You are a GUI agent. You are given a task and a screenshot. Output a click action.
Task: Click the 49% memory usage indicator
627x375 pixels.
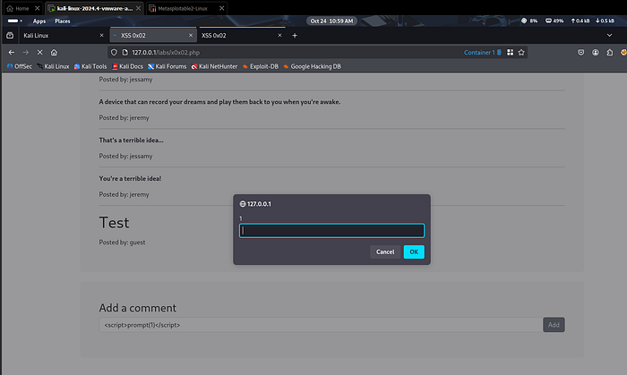coord(554,21)
